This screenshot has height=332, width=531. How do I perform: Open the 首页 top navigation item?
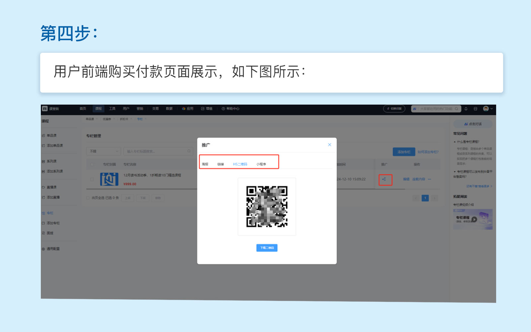coord(83,109)
